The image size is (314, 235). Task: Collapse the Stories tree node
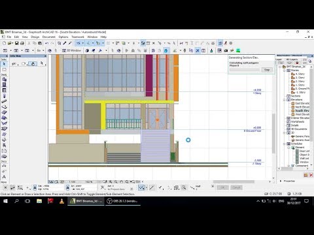[x=285, y=70]
